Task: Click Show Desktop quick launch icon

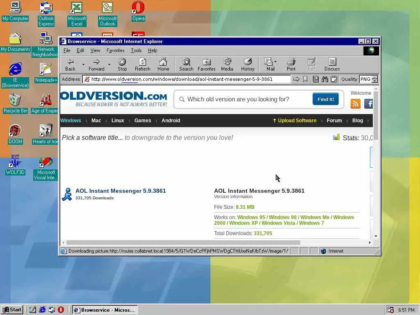Action: [x=33, y=310]
